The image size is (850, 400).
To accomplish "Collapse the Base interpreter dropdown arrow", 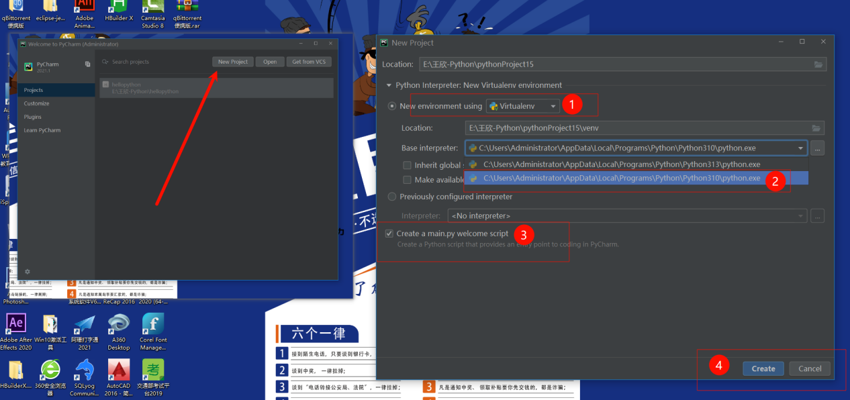I will 800,148.
